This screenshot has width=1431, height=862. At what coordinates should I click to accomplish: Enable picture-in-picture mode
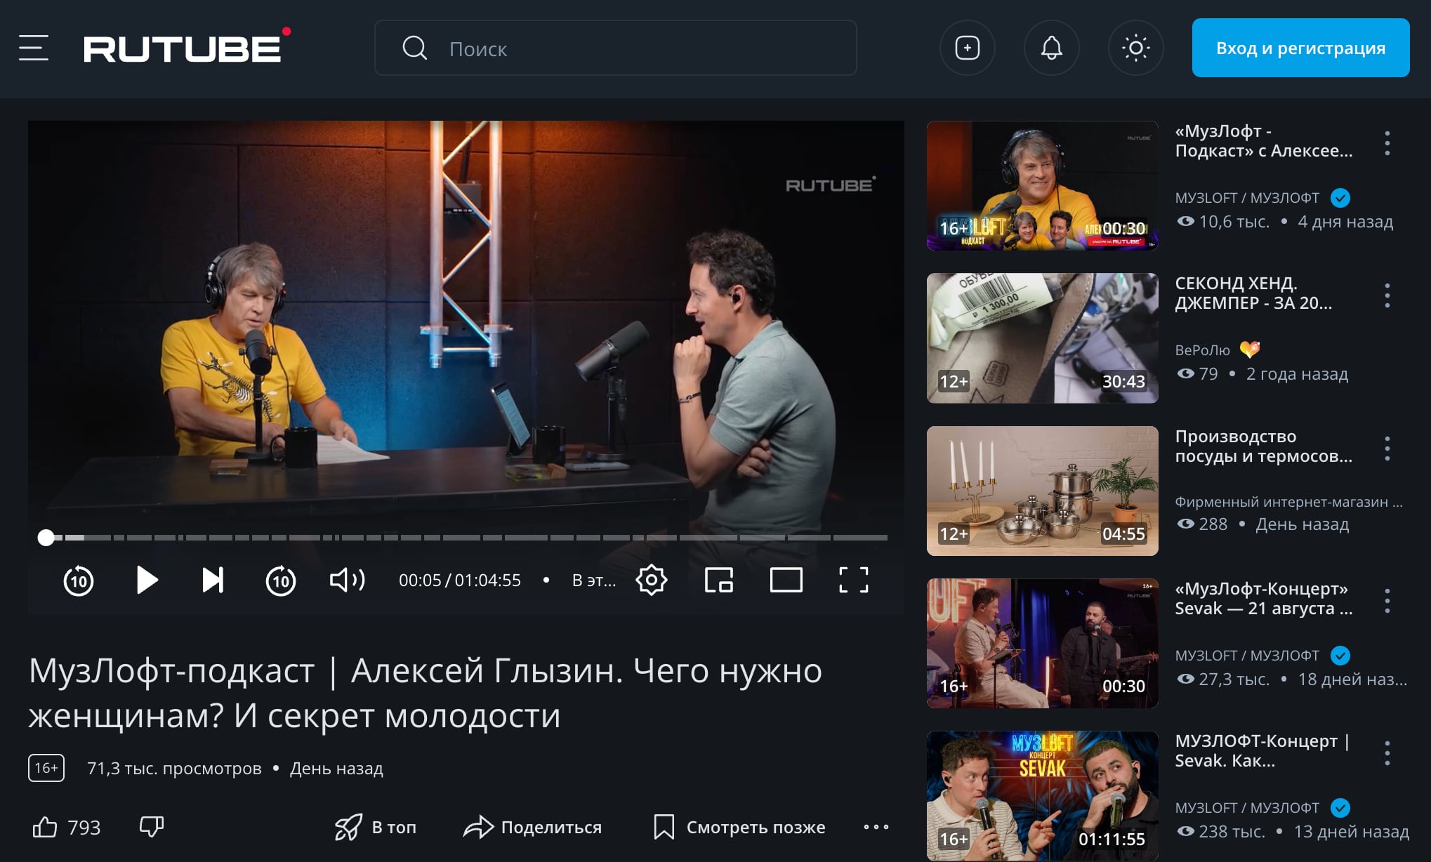click(718, 581)
